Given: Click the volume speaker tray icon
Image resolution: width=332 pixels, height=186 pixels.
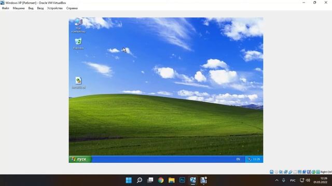Looking at the screenshot, I should (308, 180).
